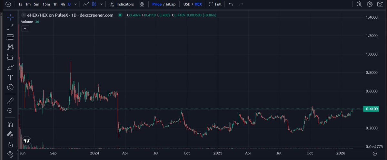Screen dimensions: 387x160
Task: Switch chart to Price mode
Action: (x=157, y=5)
